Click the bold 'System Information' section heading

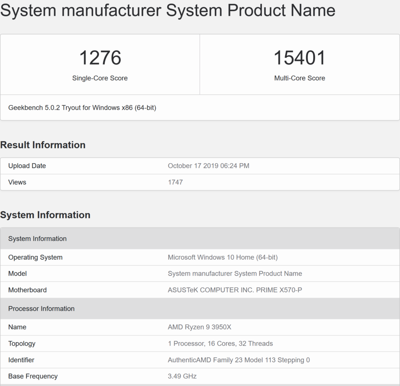pos(45,215)
